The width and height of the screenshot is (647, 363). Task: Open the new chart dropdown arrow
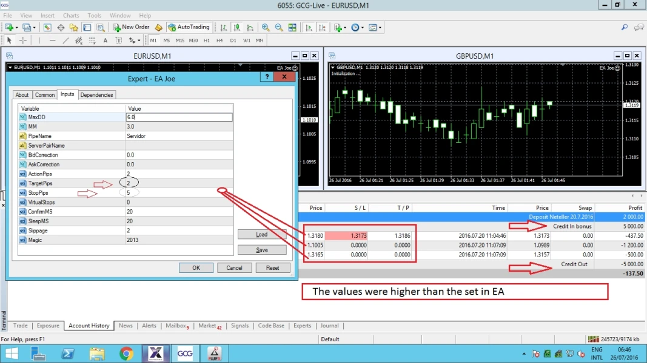click(17, 27)
